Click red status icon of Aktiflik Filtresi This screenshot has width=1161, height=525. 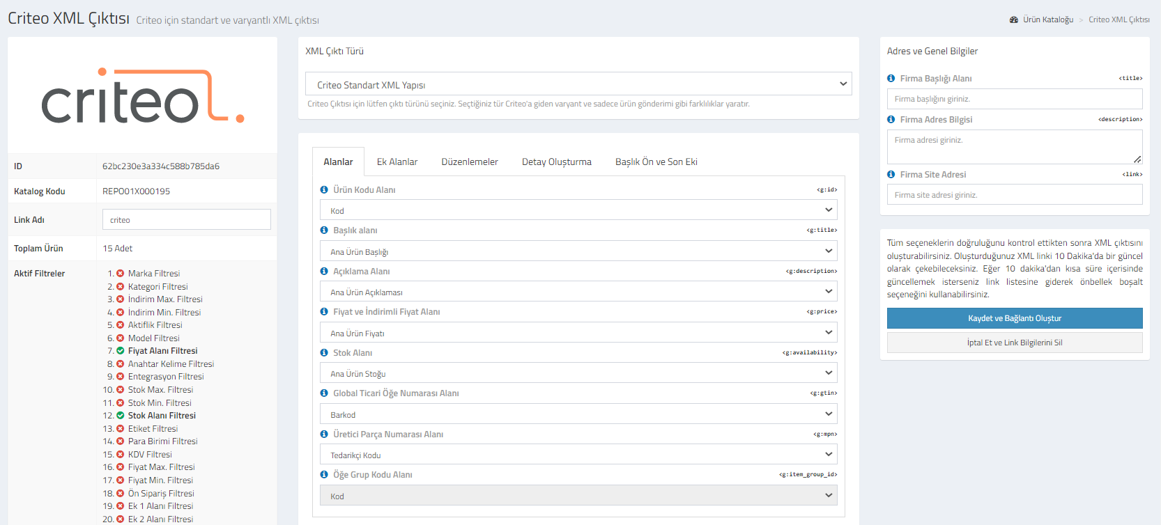coord(121,324)
